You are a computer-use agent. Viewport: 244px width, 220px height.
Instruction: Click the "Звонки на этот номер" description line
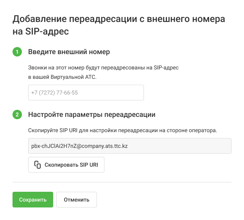[104, 67]
